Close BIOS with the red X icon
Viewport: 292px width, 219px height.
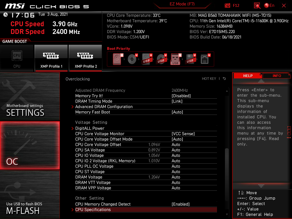click(x=284, y=6)
